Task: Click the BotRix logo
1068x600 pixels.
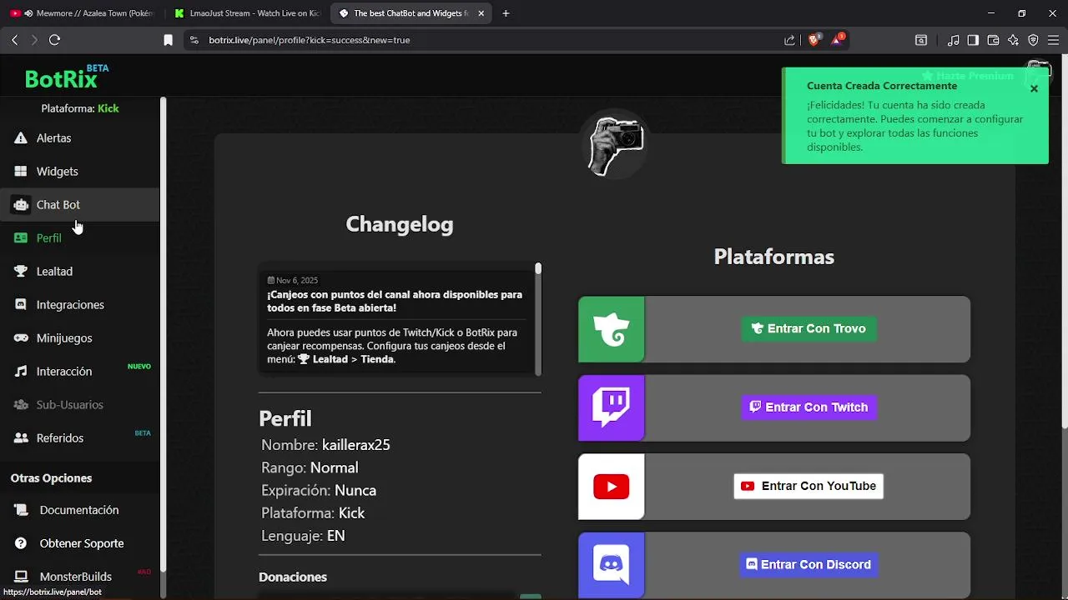Action: [x=66, y=77]
